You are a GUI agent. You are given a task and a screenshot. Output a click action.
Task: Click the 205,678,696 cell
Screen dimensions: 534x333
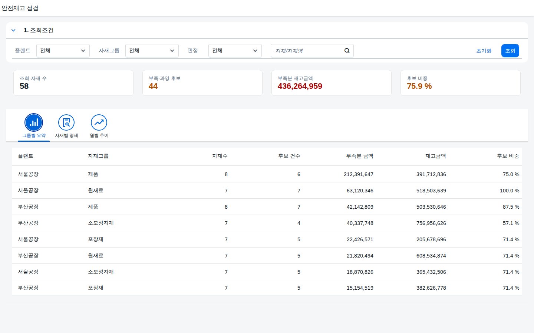431,239
